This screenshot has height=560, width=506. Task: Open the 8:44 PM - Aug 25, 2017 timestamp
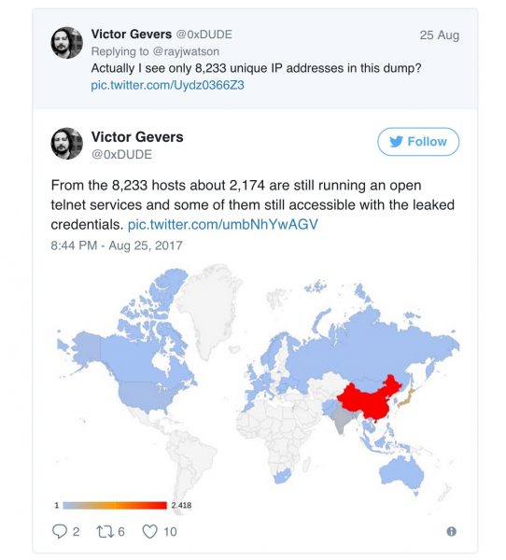[x=117, y=245]
